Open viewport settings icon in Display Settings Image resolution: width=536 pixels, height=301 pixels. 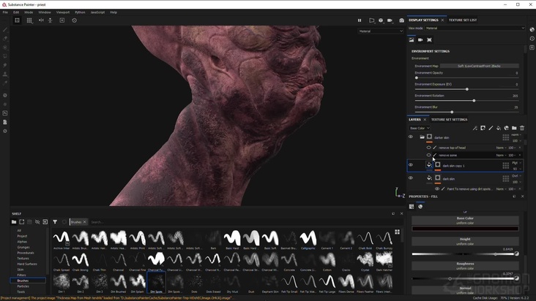[429, 40]
